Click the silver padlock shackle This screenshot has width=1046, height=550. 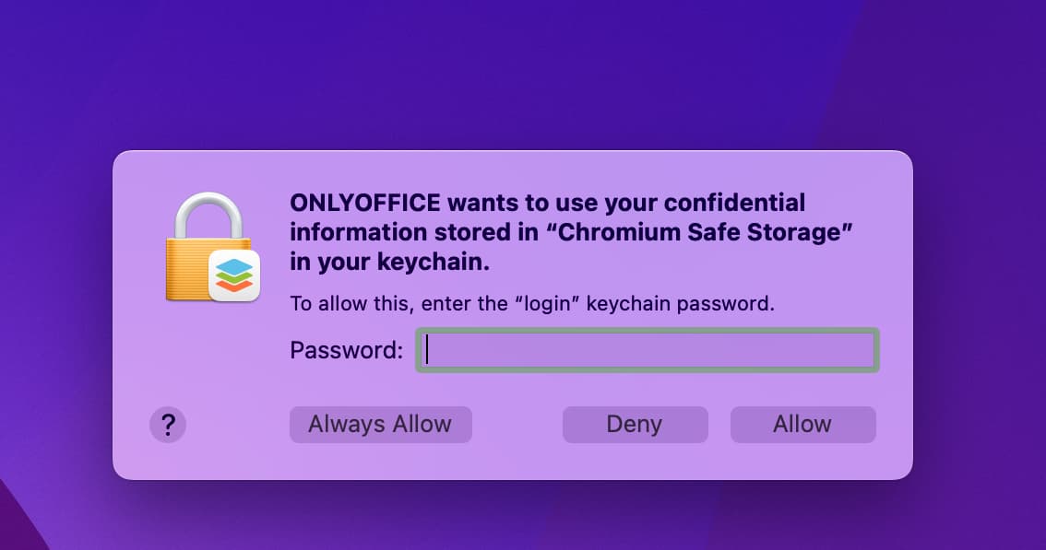coord(208,214)
